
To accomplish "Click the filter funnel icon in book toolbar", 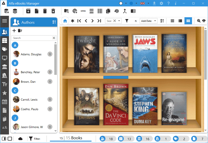I will tap(127, 21).
